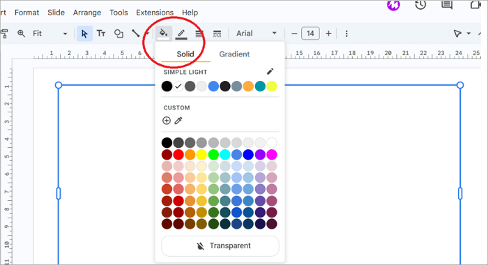
Task: Choose the blue theme color swatch
Action: (213, 86)
